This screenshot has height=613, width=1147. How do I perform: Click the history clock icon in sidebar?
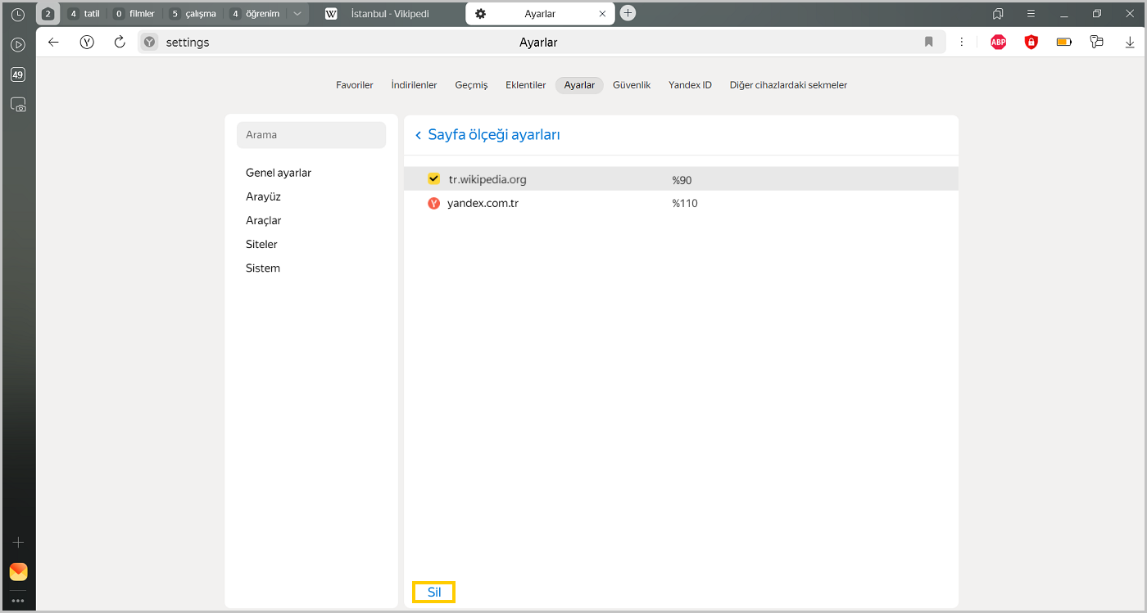pos(18,14)
